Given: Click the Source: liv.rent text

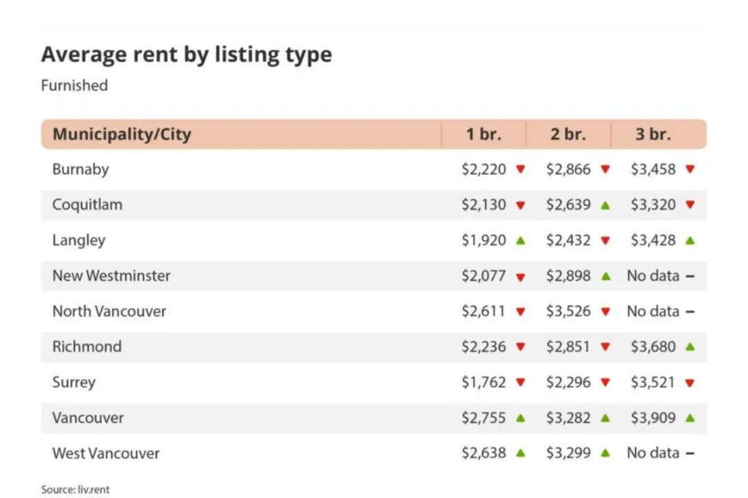Looking at the screenshot, I should 75,489.
